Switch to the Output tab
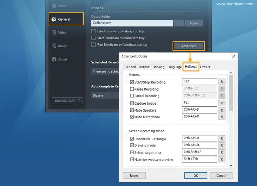This screenshot has height=186, width=257. point(144,67)
